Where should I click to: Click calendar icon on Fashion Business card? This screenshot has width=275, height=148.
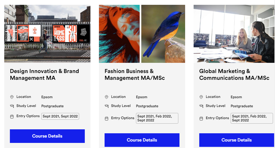(x=107, y=118)
